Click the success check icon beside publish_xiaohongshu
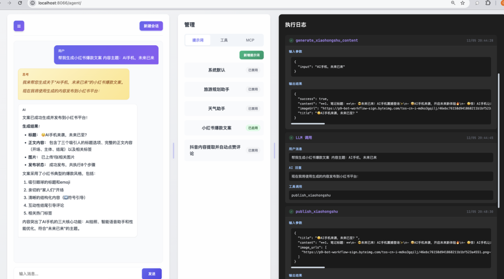The image size is (504, 279). tap(292, 211)
